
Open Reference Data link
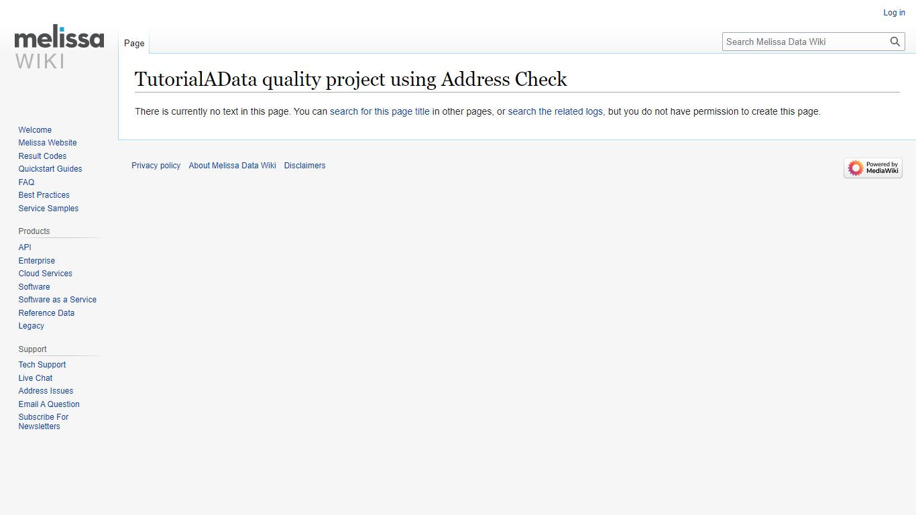pyautogui.click(x=46, y=313)
